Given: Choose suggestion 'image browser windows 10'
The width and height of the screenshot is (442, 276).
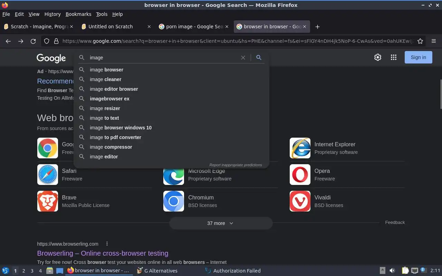Looking at the screenshot, I should coord(171,128).
